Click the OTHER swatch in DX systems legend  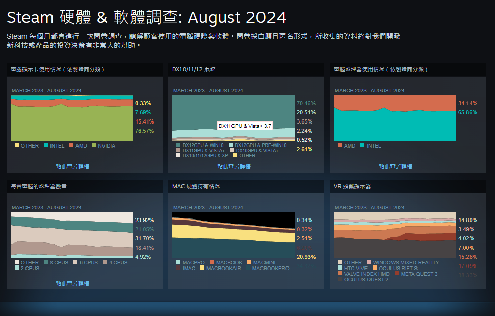pos(235,155)
